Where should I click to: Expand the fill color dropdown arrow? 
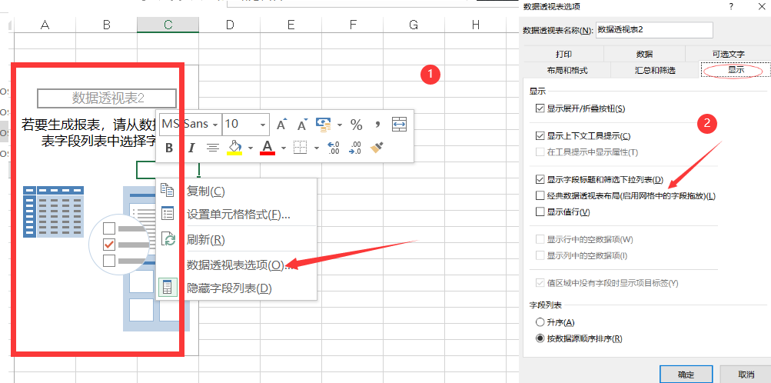251,148
